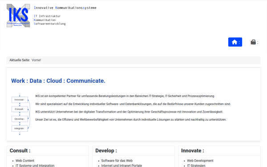Click the 'IT Infrastruktur' header line
The image size is (267, 167).
(47, 16)
